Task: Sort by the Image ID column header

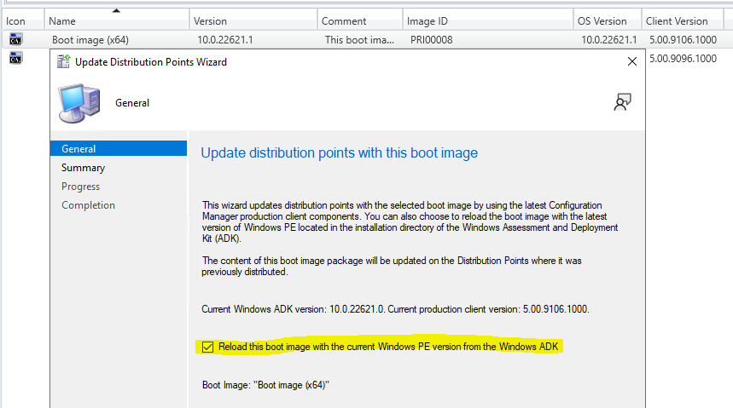Action: 488,21
